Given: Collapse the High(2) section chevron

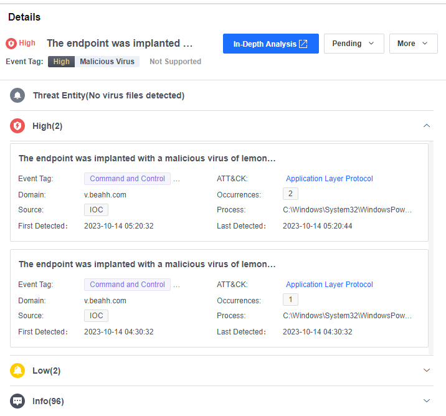Looking at the screenshot, I should pyautogui.click(x=427, y=126).
